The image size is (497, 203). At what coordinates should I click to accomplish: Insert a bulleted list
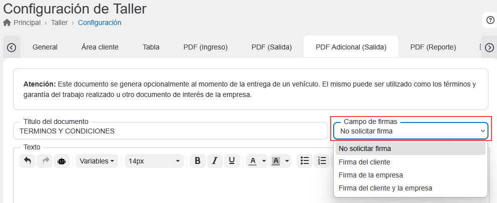click(305, 161)
